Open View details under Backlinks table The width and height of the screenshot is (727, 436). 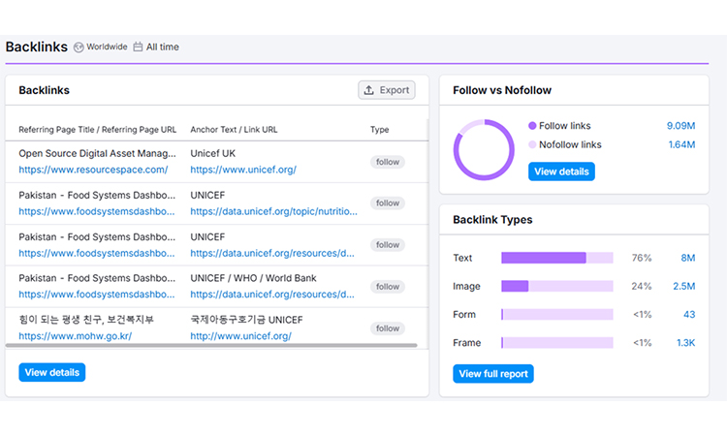[x=52, y=372]
